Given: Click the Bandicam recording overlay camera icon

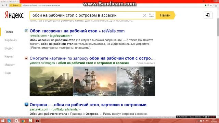Looking at the screenshot, I should point(206,117).
